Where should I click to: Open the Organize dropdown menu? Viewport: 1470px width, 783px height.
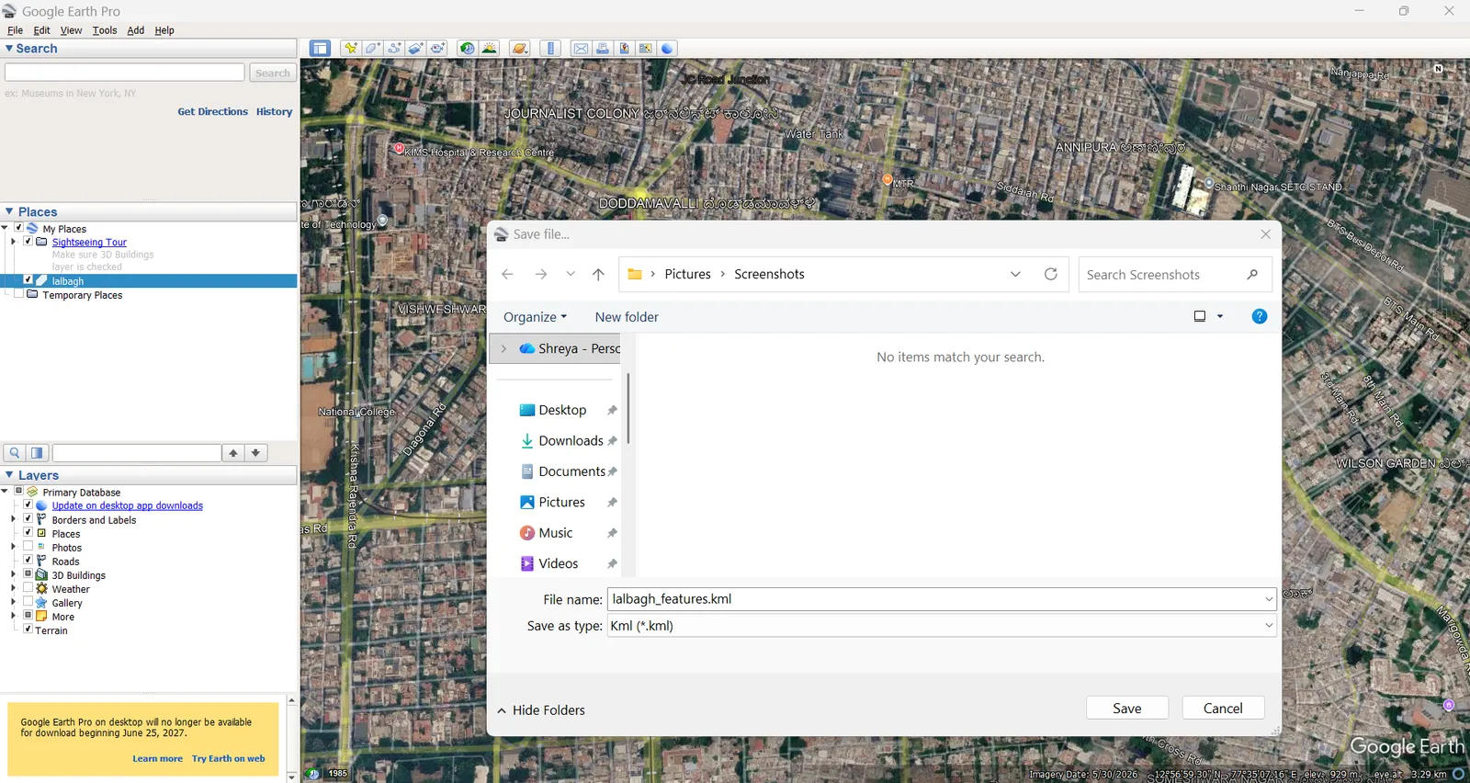pyautogui.click(x=535, y=317)
